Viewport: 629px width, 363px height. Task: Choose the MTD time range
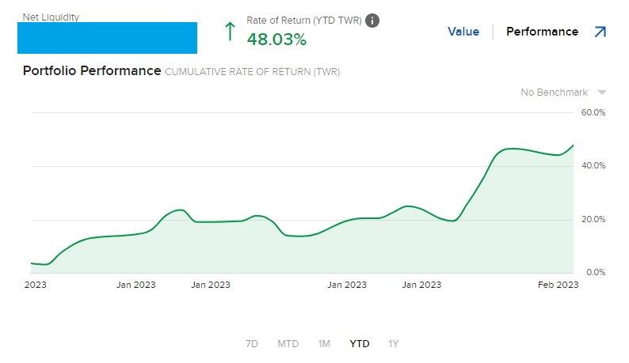[288, 344]
